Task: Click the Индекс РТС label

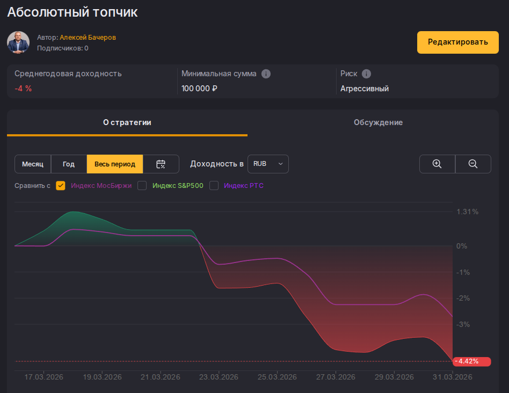Action: (x=244, y=186)
